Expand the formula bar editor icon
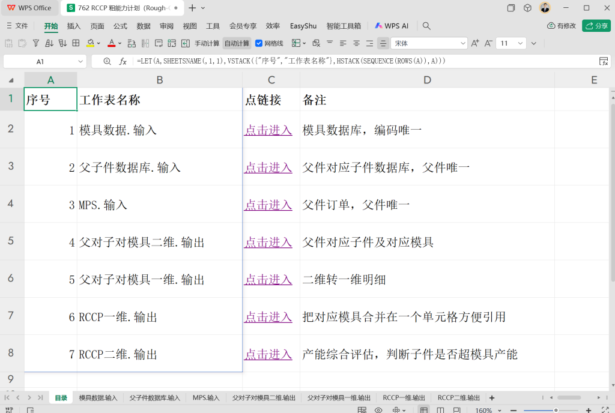The width and height of the screenshot is (615, 413). 603,61
